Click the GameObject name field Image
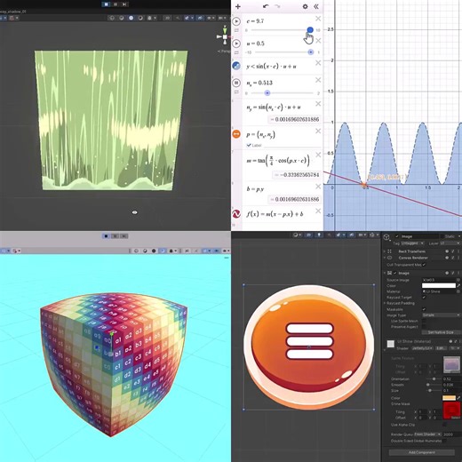Image resolution: width=462 pixels, height=462 pixels. pos(419,236)
